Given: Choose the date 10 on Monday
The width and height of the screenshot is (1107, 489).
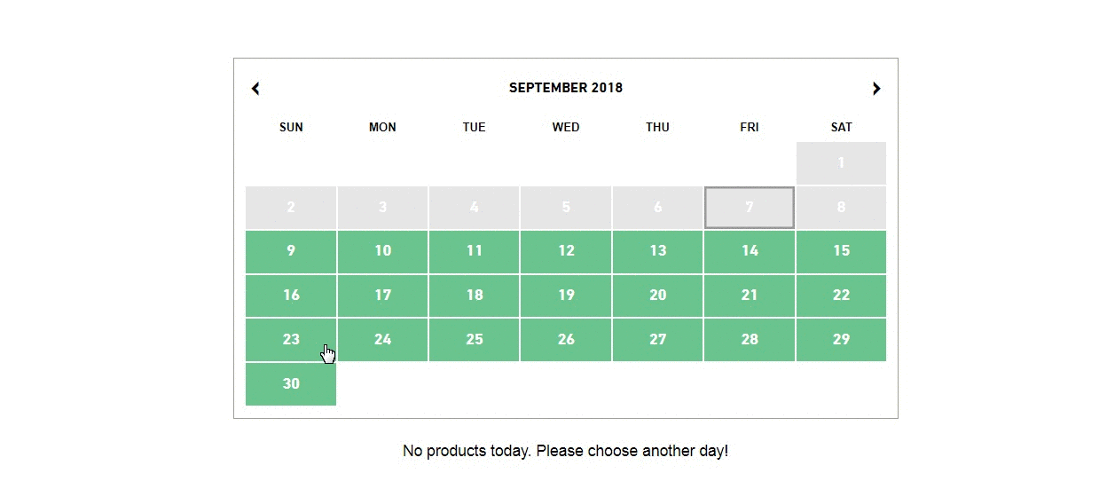Looking at the screenshot, I should coord(382,252).
